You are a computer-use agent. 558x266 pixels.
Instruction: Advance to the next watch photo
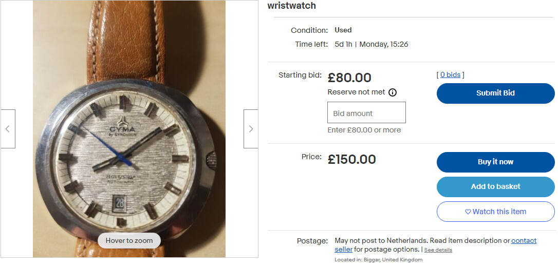251,129
